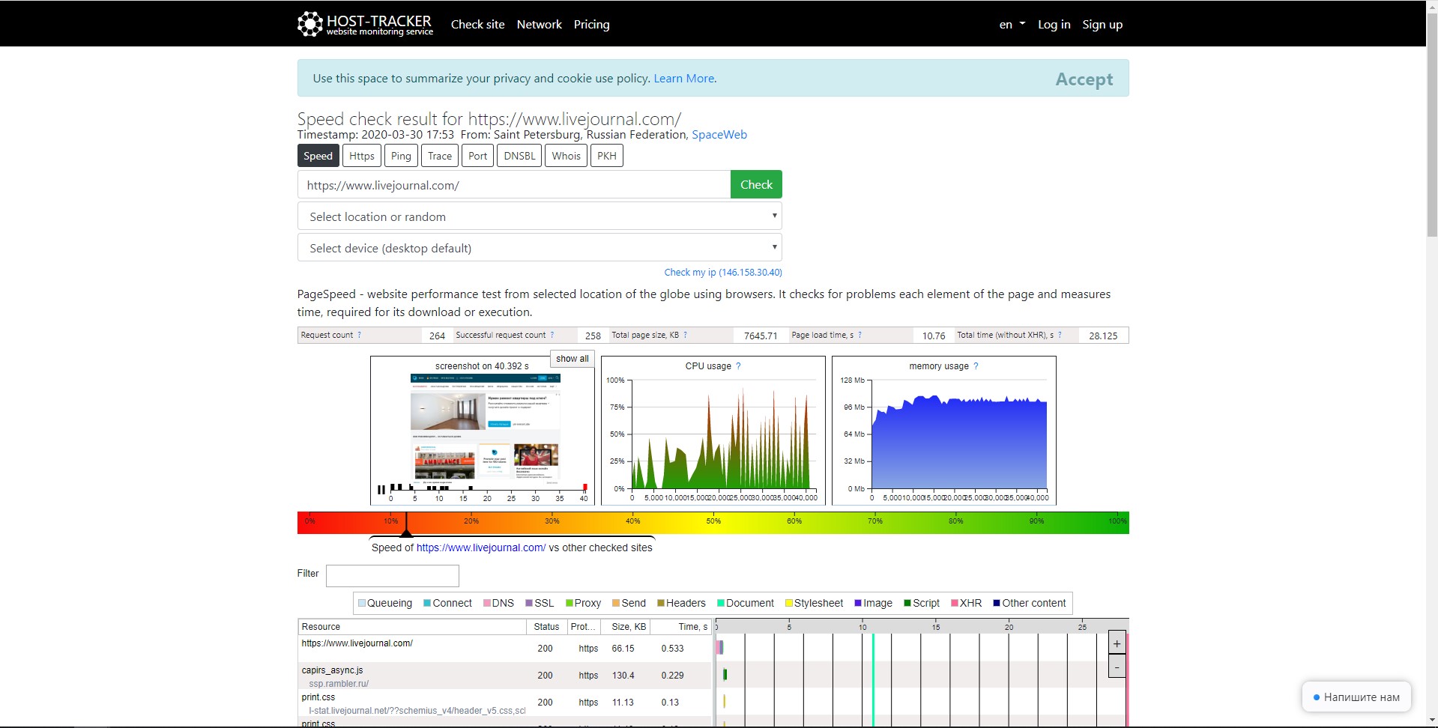Toggle the Image legend entry
The width and height of the screenshot is (1438, 728).
(x=873, y=603)
